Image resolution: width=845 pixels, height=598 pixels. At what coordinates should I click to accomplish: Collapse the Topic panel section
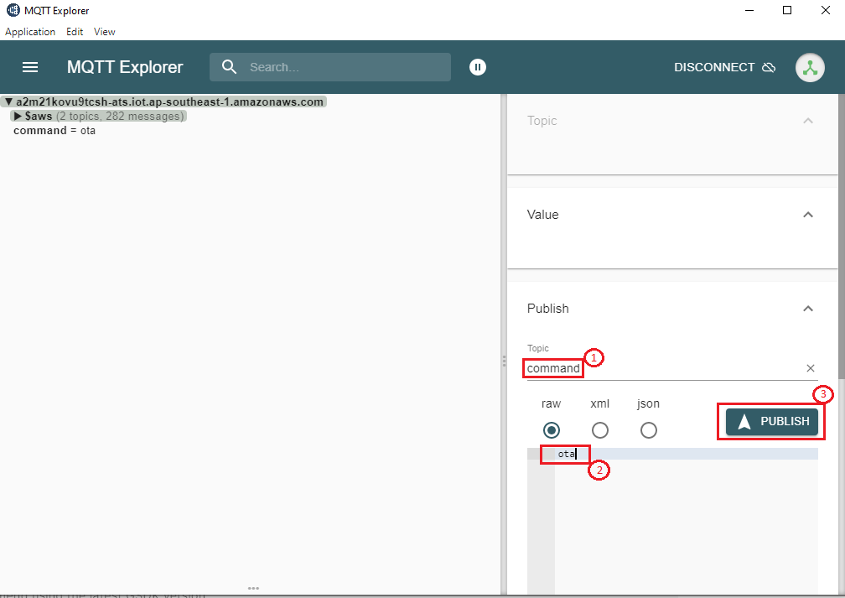coord(808,121)
